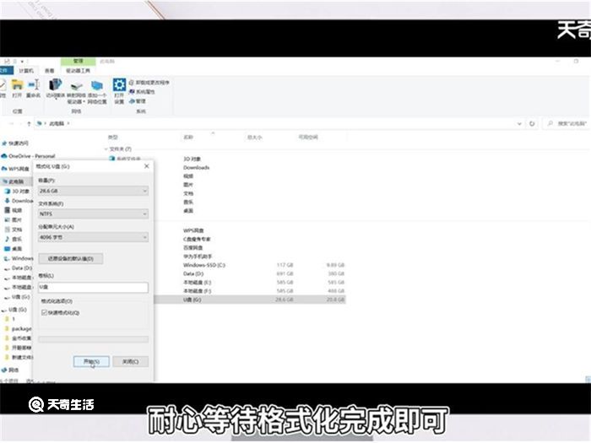Select C盘瘦身专家 in the file list
This screenshot has height=443, width=591.
[x=197, y=239]
